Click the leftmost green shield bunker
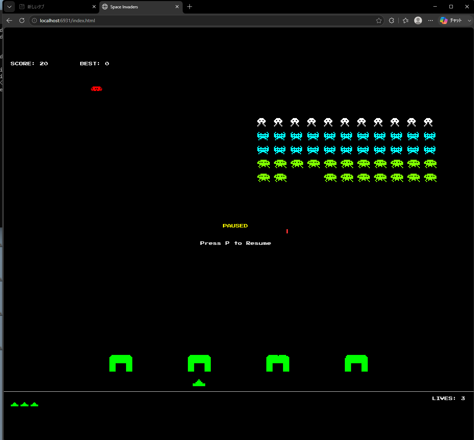This screenshot has height=440, width=474. point(121,363)
